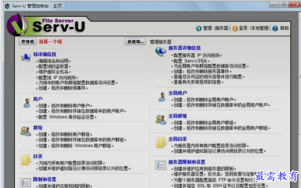Open the 目录 heading link
The image size is (301, 188).
pyautogui.click(x=38, y=156)
